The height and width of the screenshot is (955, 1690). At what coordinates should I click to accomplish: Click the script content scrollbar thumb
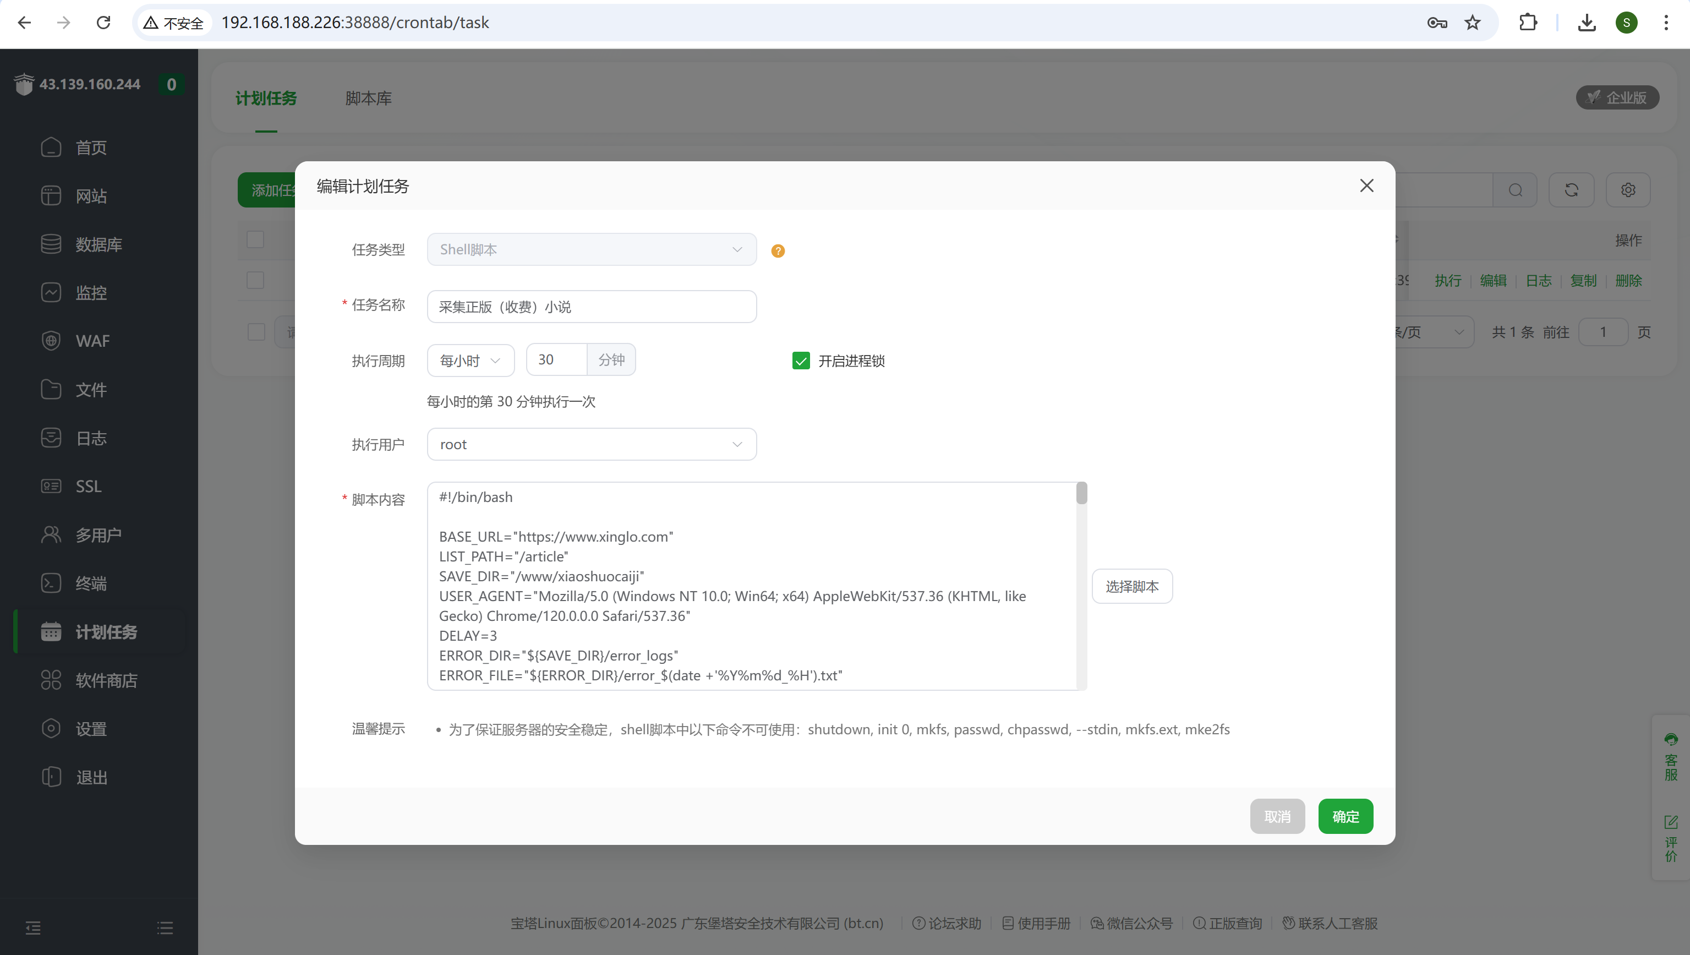coord(1081,494)
